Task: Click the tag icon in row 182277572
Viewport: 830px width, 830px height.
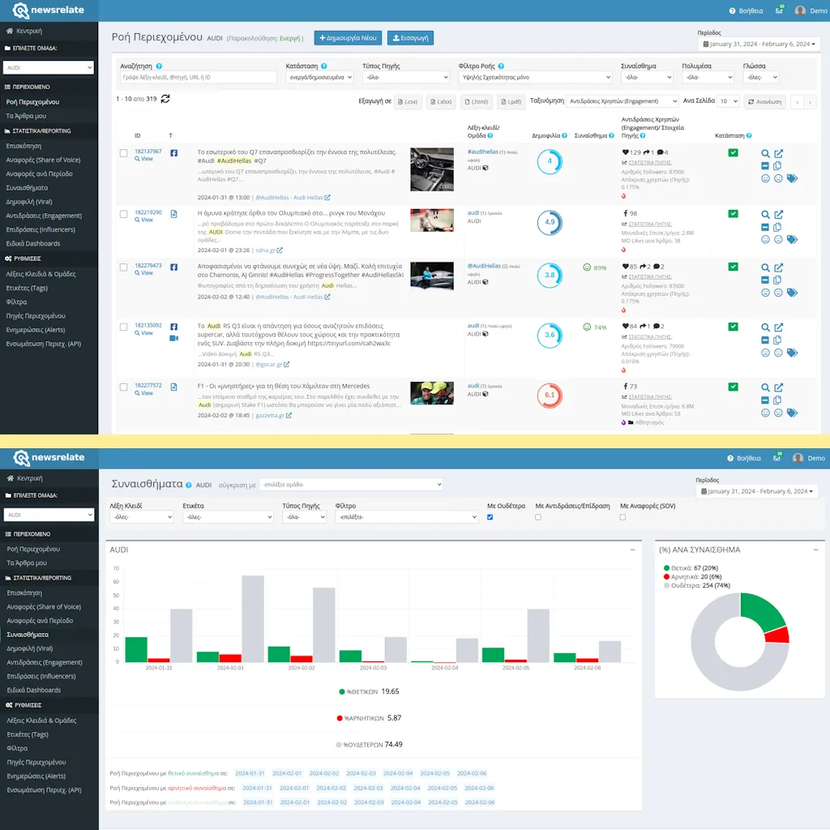Action: click(792, 413)
